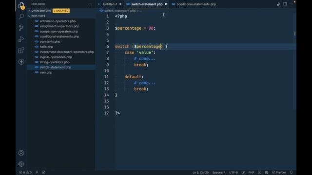Open string-operators.php file
This screenshot has height=175, width=312.
[55, 62]
